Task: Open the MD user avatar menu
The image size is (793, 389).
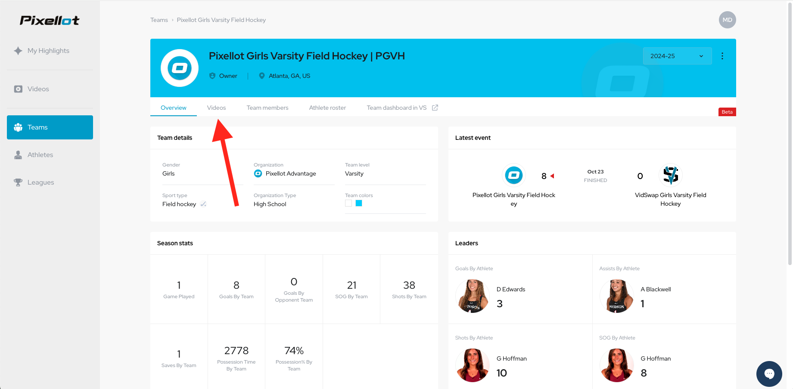Action: coord(728,20)
